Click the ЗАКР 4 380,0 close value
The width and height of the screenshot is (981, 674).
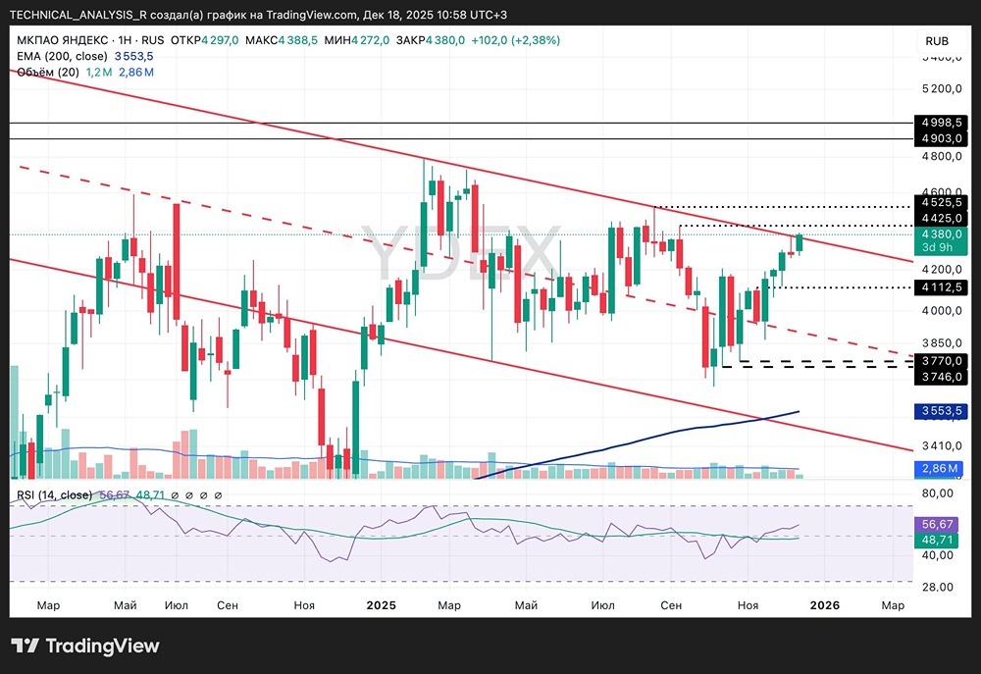[x=431, y=40]
